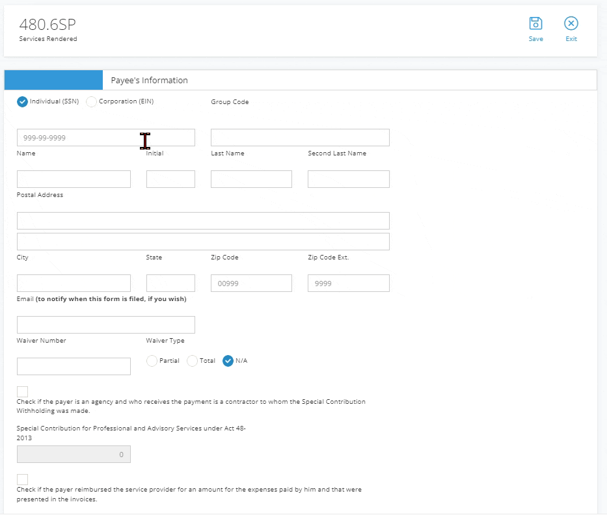This screenshot has width=607, height=515.
Task: Click the disabled Special Contribution amount field
Action: (74, 455)
